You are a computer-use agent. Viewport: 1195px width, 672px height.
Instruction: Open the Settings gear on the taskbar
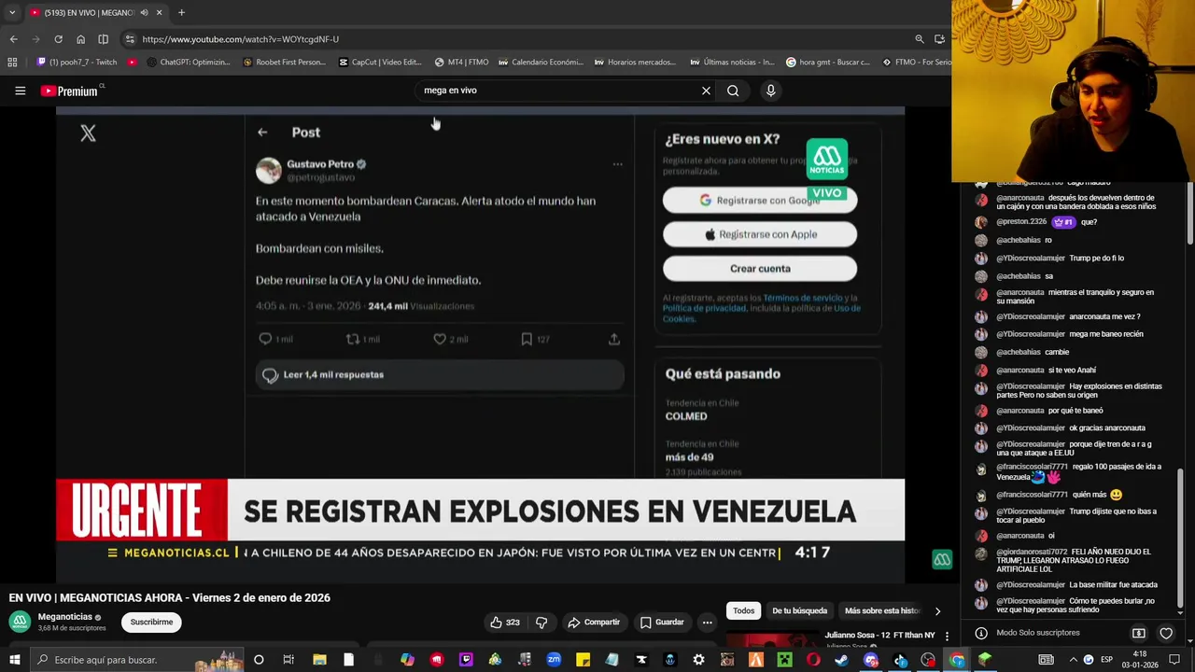[x=699, y=660]
